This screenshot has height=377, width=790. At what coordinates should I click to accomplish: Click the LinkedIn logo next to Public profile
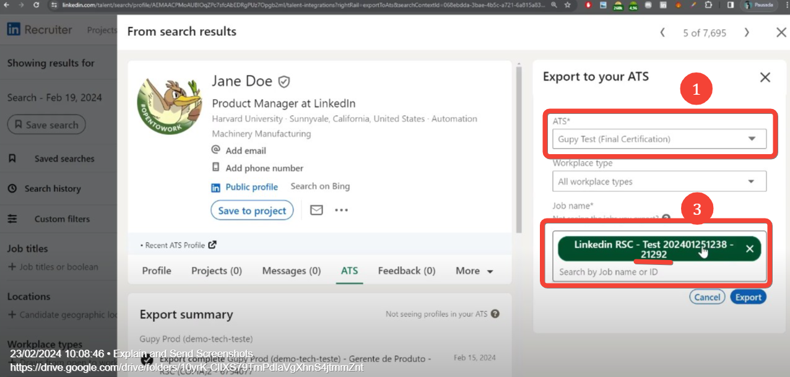(215, 187)
